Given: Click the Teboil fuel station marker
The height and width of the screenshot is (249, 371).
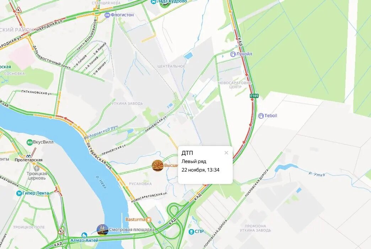Looking at the screenshot, I should click(x=261, y=116).
